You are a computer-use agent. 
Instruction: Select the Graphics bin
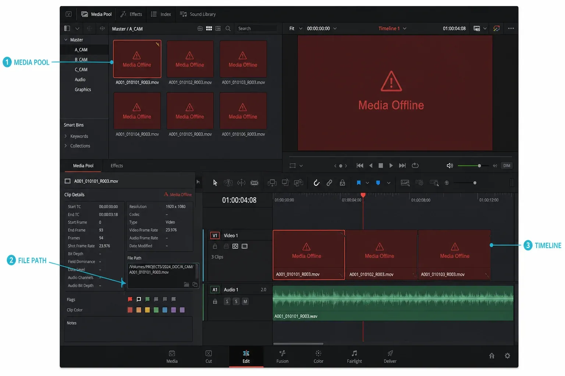click(x=83, y=90)
